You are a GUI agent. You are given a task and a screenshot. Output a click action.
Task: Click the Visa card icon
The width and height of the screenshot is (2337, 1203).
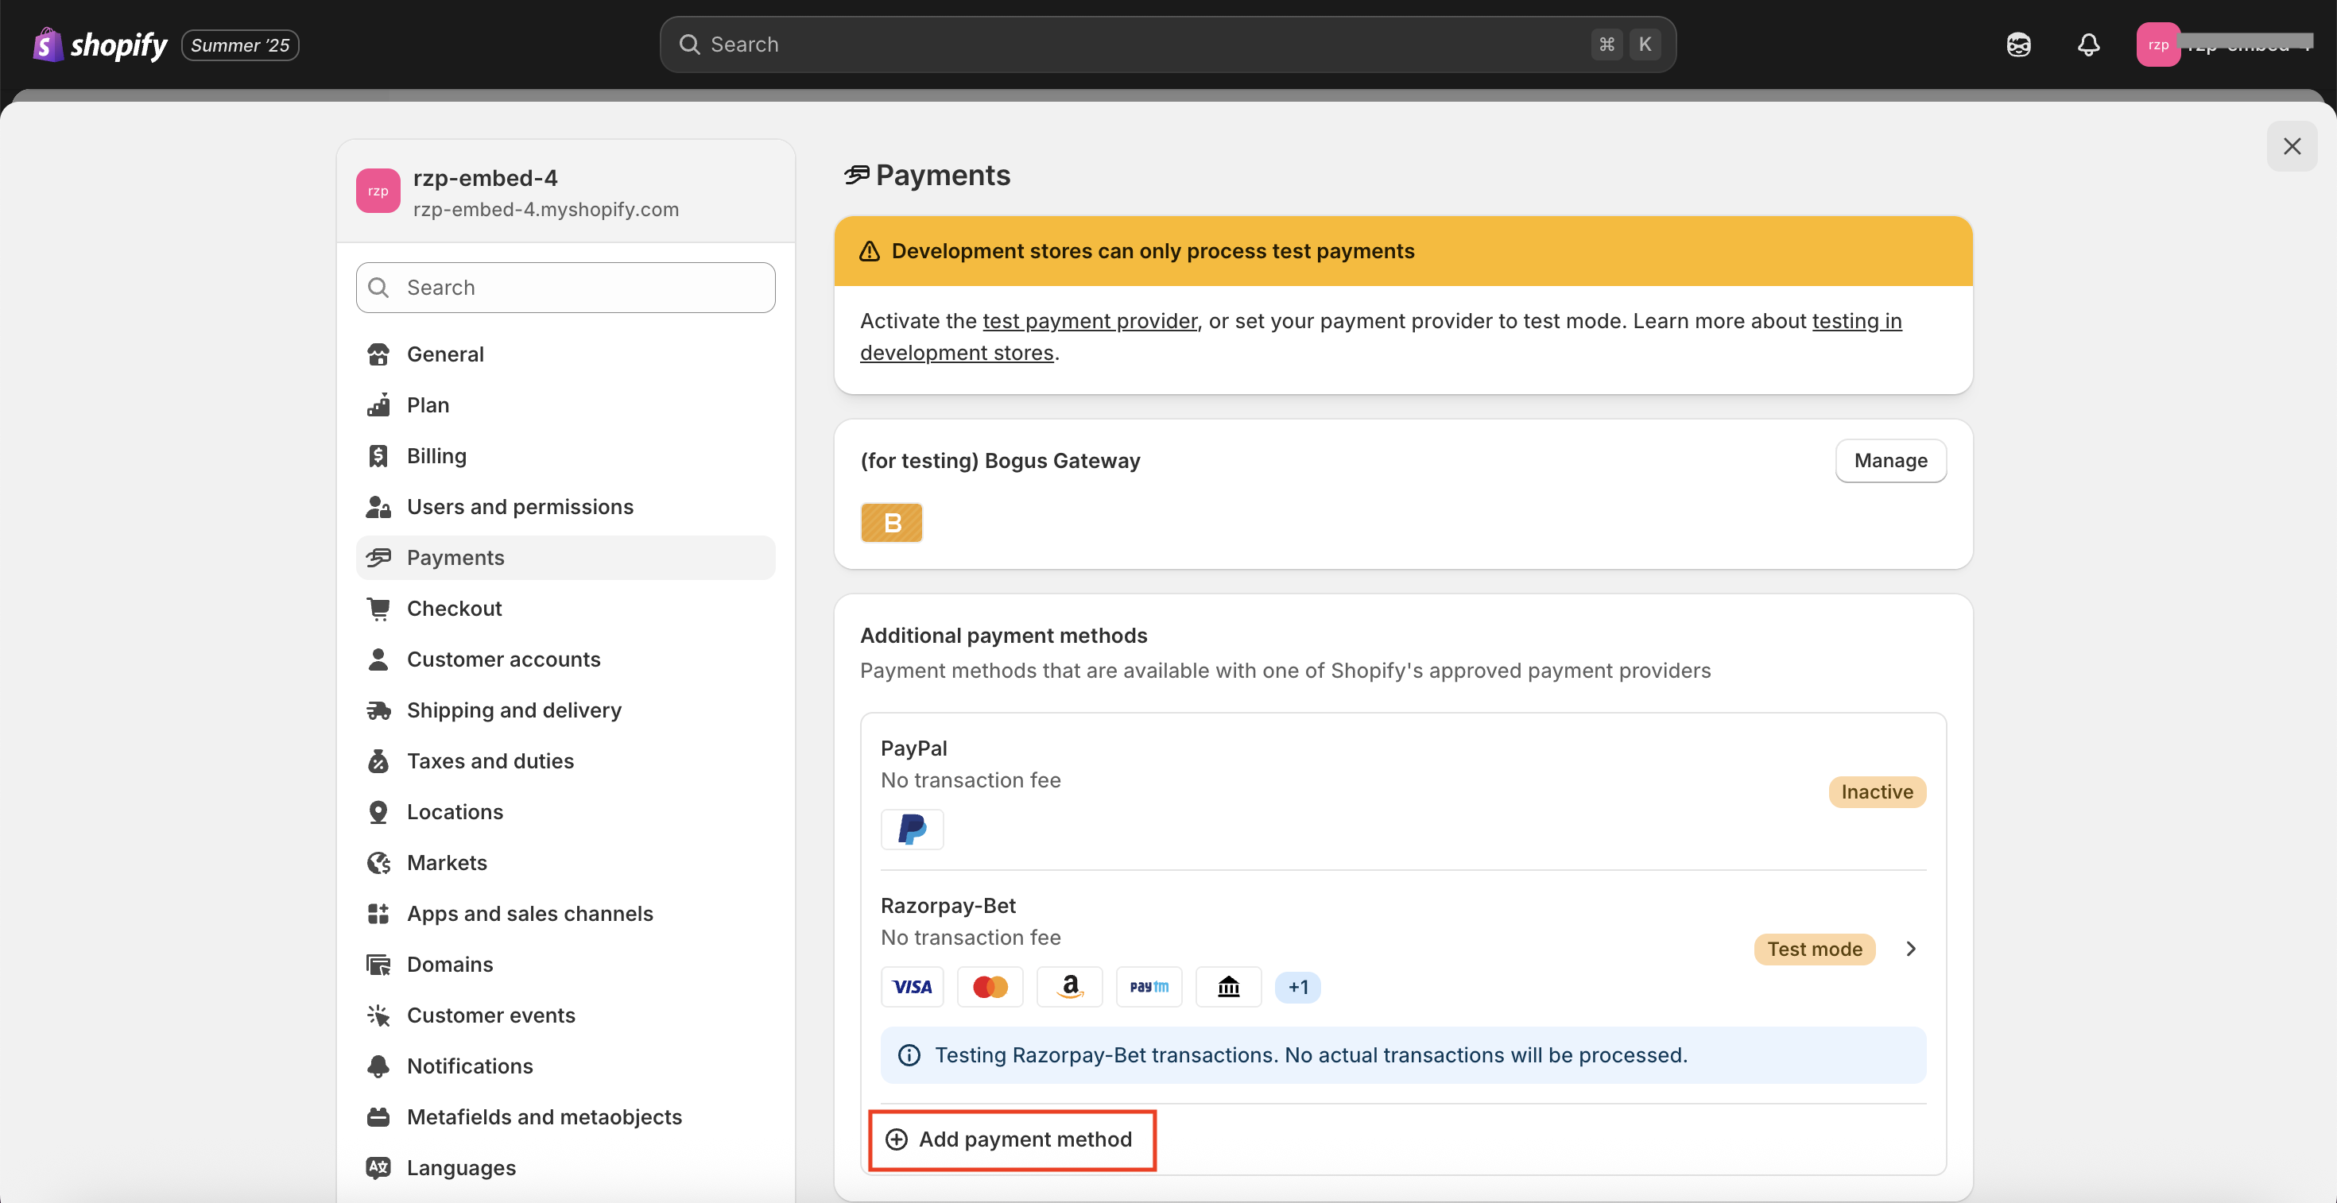click(x=912, y=986)
